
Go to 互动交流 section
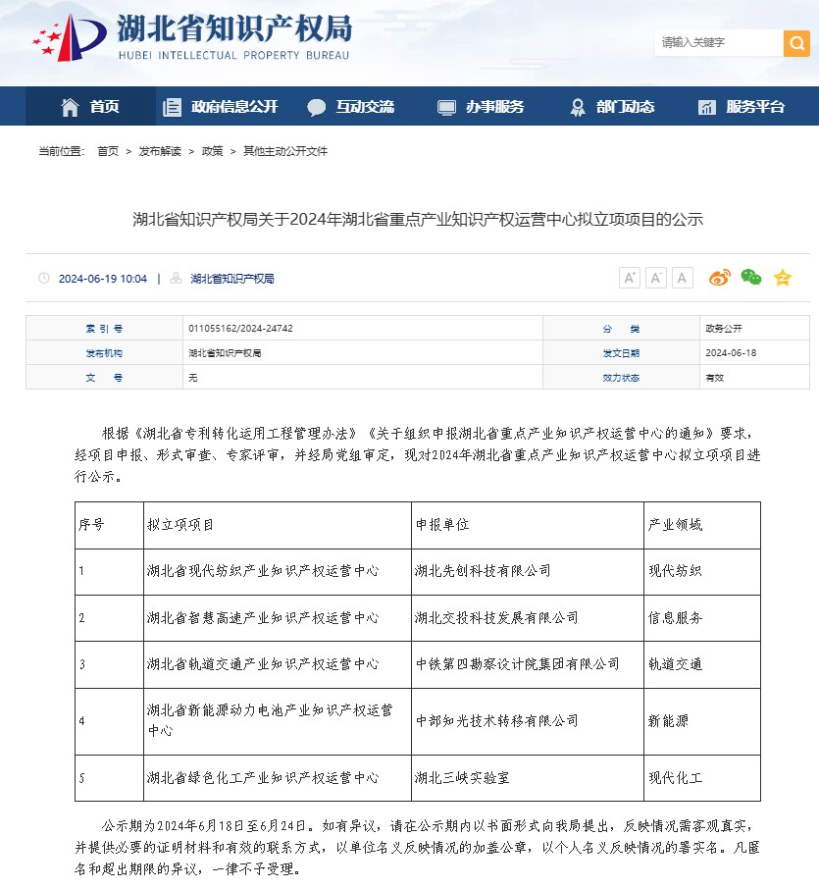351,107
